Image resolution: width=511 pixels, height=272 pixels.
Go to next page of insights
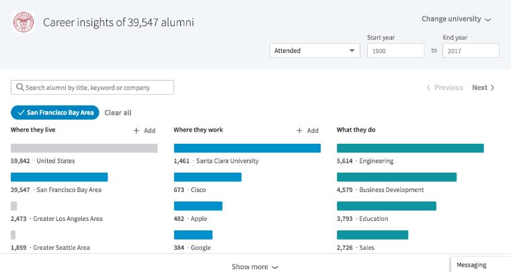[x=483, y=87]
